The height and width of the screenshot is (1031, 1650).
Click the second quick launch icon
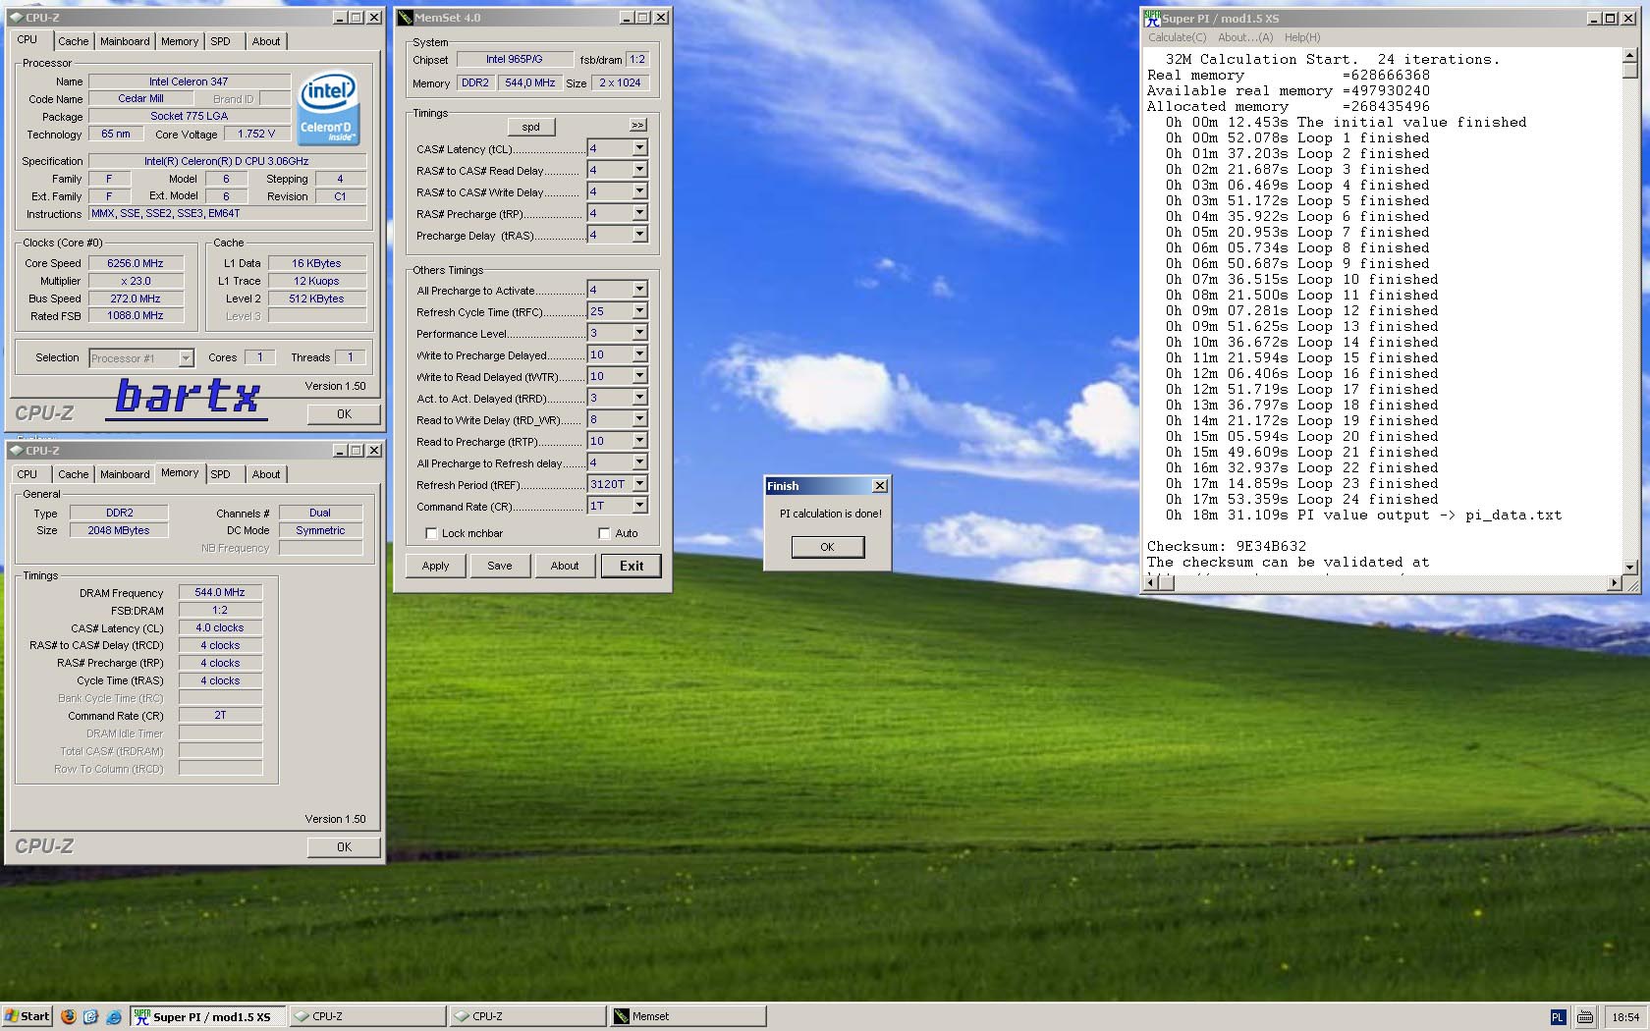pyautogui.click(x=90, y=1016)
